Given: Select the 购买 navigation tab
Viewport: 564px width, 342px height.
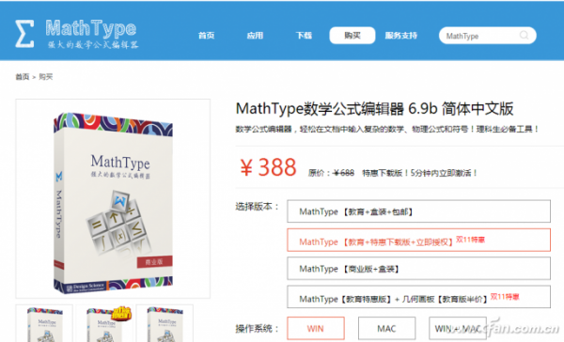Looking at the screenshot, I should (352, 36).
